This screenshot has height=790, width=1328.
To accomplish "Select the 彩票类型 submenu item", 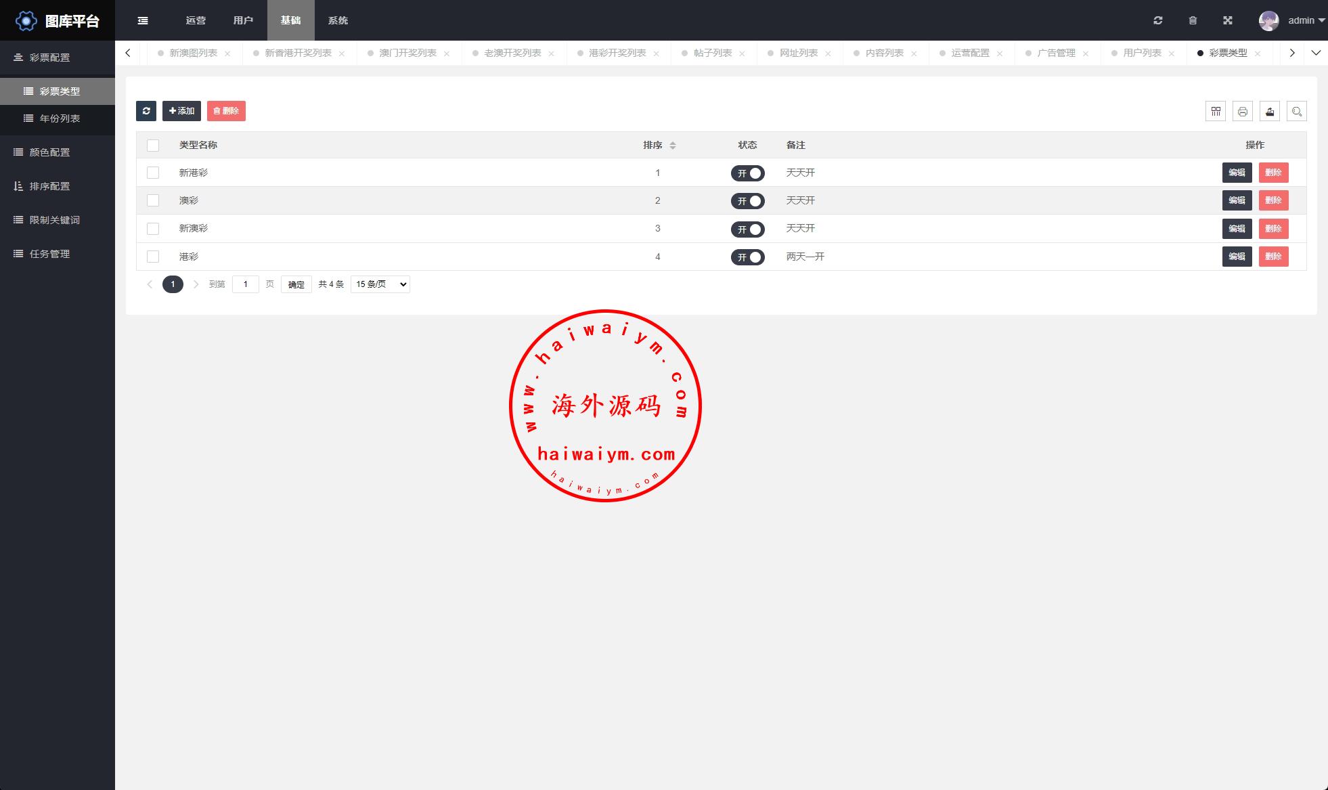I will click(58, 91).
